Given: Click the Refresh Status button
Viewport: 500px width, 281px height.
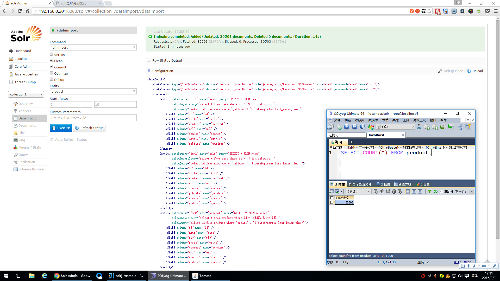Looking at the screenshot, I should 89,128.
